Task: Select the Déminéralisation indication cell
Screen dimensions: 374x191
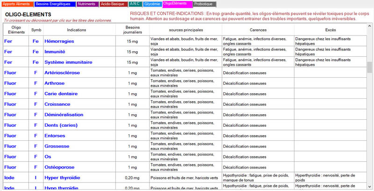Action: (x=79, y=115)
